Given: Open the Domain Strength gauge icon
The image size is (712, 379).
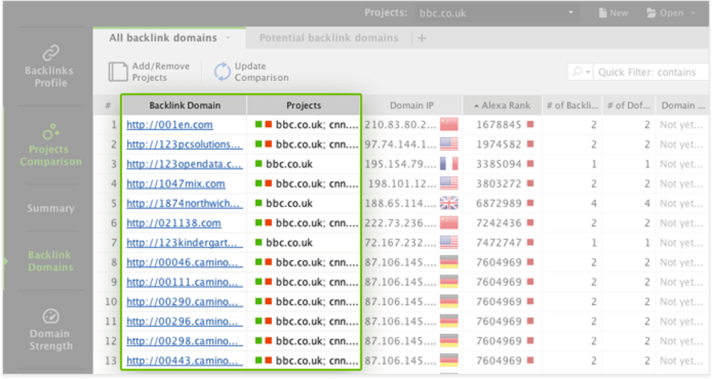Looking at the screenshot, I should coord(51,316).
